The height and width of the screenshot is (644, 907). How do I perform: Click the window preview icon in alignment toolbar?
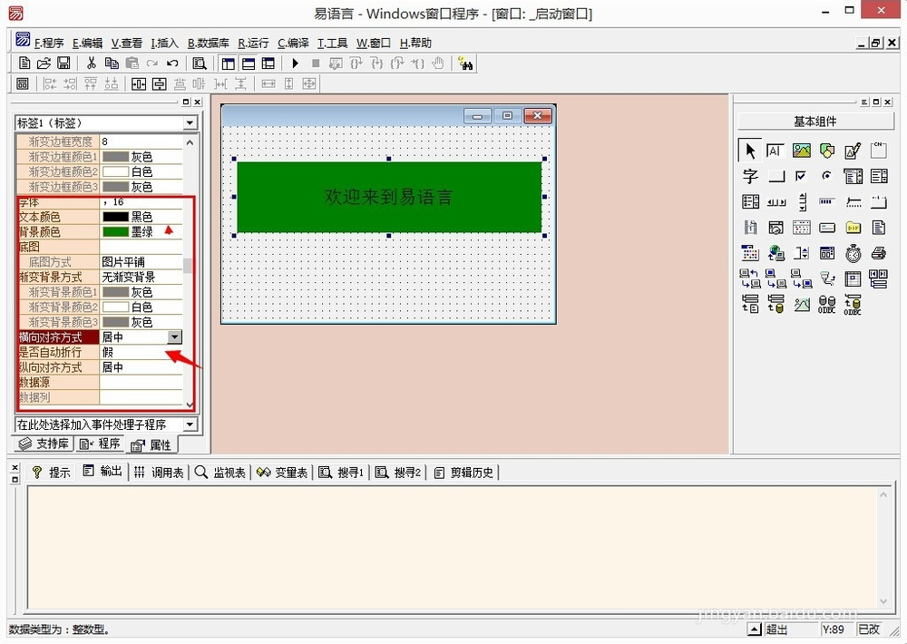pyautogui.click(x=23, y=83)
